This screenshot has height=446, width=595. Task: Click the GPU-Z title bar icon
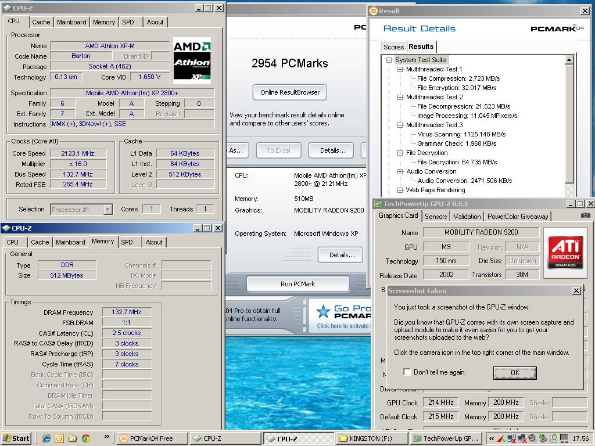[x=378, y=204]
